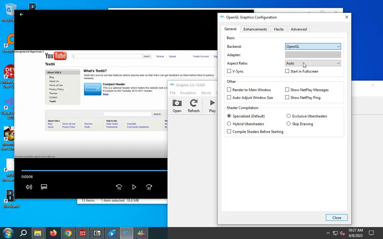Switch to the Advanced tab
This screenshot has height=239, width=383.
pyautogui.click(x=299, y=29)
